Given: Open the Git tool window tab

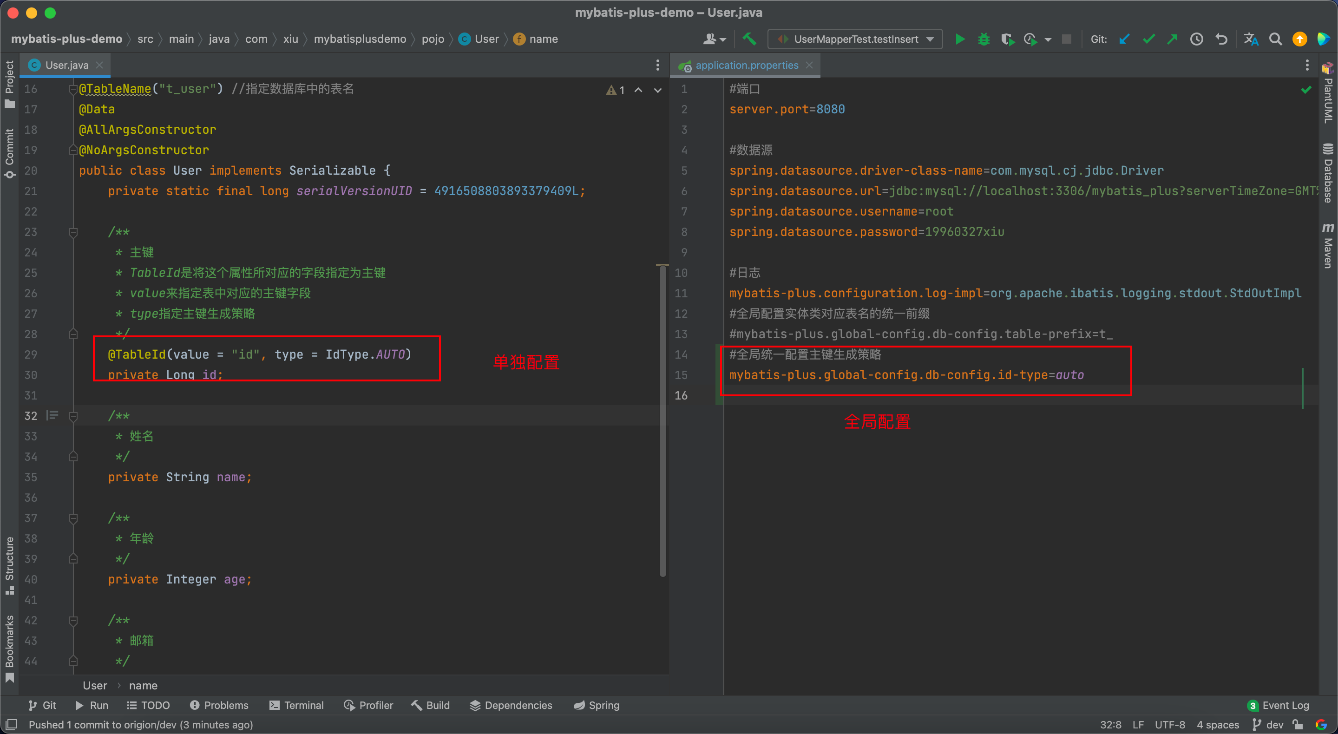Looking at the screenshot, I should pos(42,705).
